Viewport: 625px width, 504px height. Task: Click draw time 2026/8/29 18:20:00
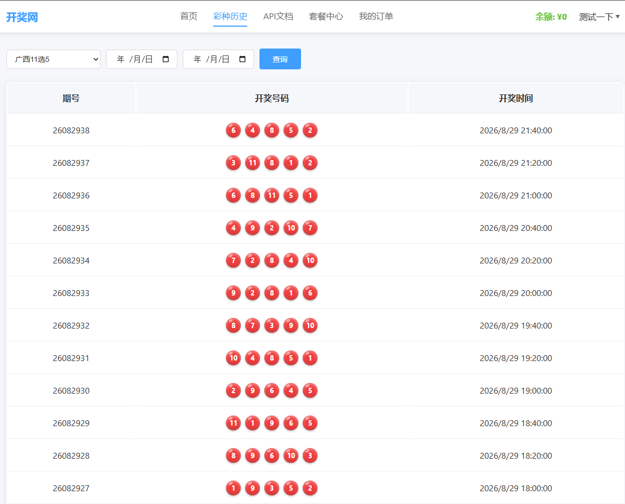click(x=516, y=455)
